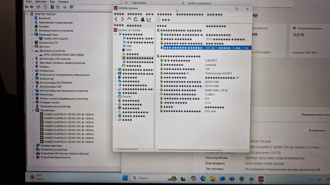Open the Файл menu

coord(29,2)
